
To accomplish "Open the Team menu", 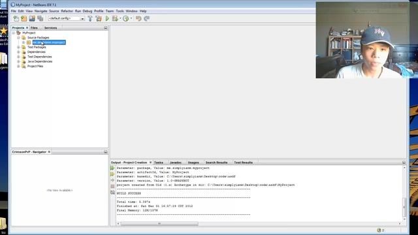I will [x=110, y=11].
